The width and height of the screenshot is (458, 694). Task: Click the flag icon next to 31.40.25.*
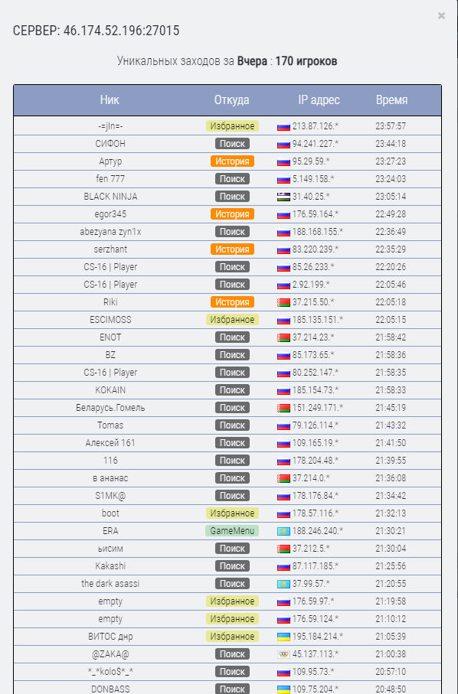pos(283,197)
